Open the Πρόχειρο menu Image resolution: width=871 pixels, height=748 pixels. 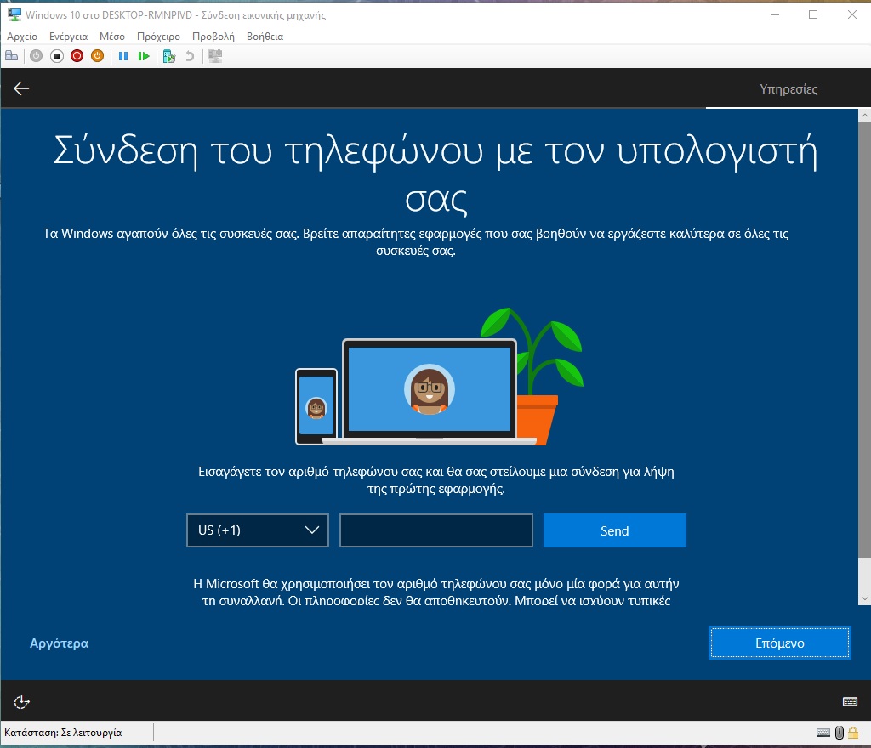158,37
